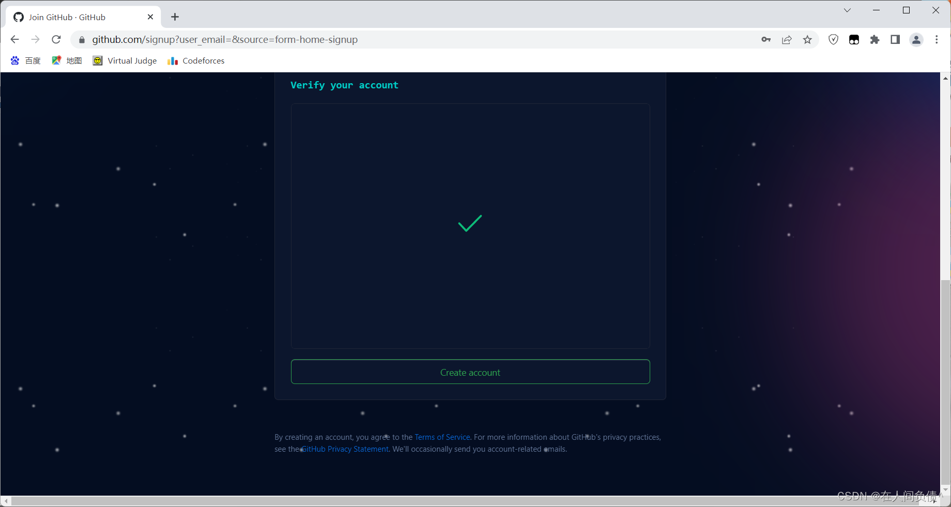The image size is (951, 507).
Task: Click the browser forward arrow
Action: click(x=35, y=39)
